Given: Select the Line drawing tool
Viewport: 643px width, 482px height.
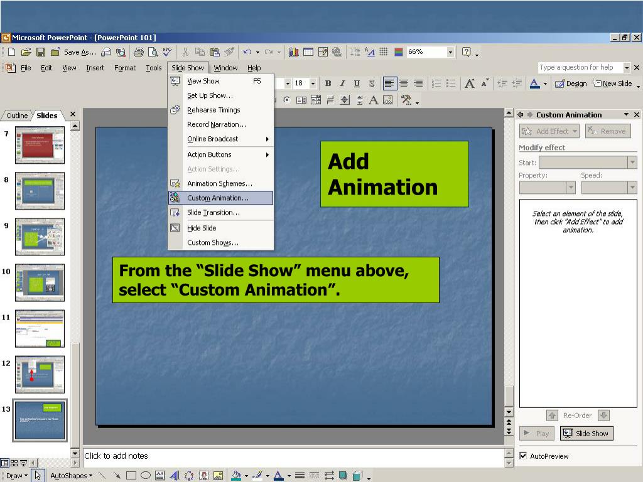Looking at the screenshot, I should pyautogui.click(x=102, y=476).
